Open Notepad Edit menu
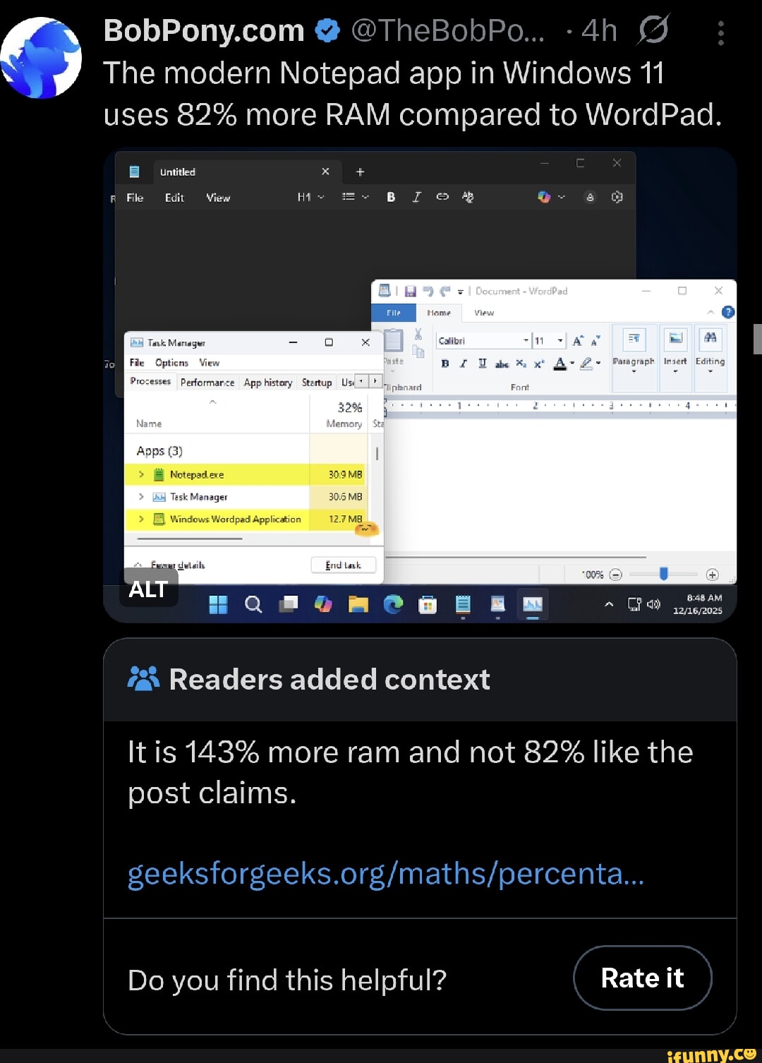This screenshot has width=762, height=1063. point(174,198)
